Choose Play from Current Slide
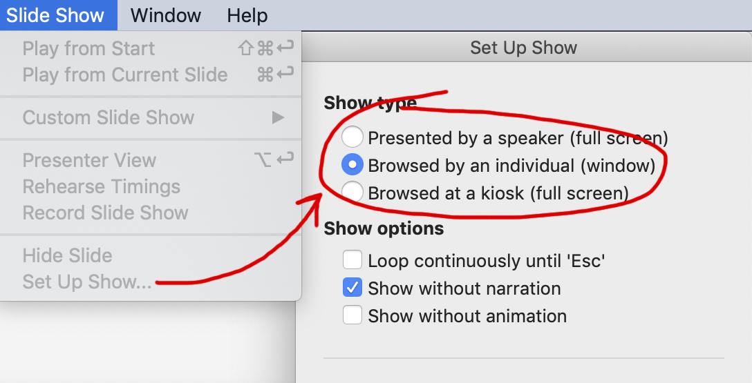The image size is (752, 383). pos(125,75)
